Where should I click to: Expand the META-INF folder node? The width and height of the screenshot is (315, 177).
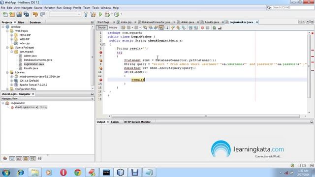tap(12, 35)
